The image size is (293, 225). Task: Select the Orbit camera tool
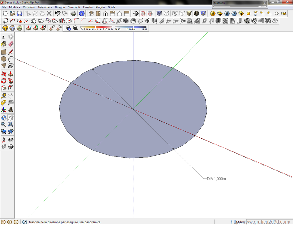4,118
